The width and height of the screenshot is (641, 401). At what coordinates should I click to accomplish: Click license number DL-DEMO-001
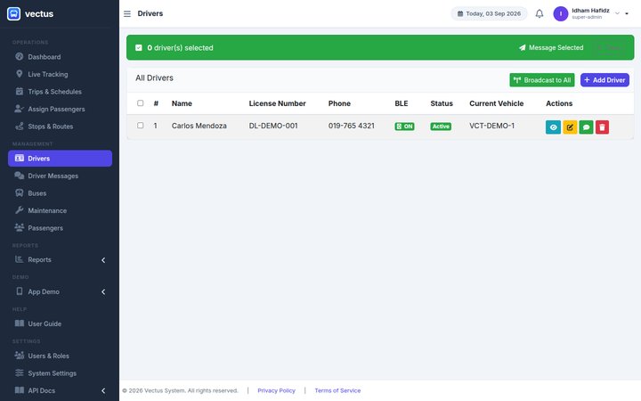pos(273,126)
